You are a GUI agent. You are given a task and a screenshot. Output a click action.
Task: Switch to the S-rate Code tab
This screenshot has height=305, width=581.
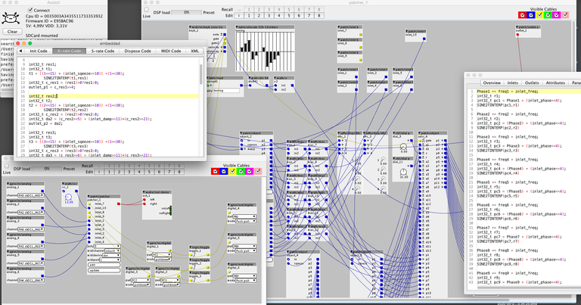(103, 51)
